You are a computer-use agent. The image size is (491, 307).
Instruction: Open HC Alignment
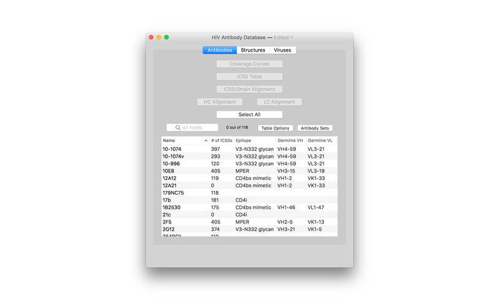220,102
